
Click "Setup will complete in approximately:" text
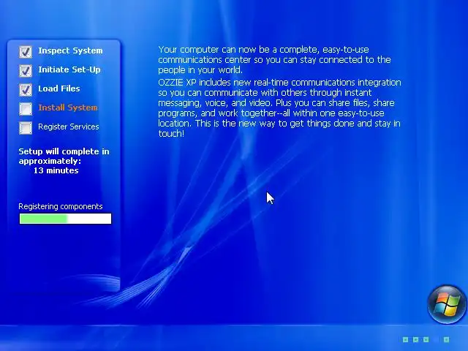[x=64, y=156]
